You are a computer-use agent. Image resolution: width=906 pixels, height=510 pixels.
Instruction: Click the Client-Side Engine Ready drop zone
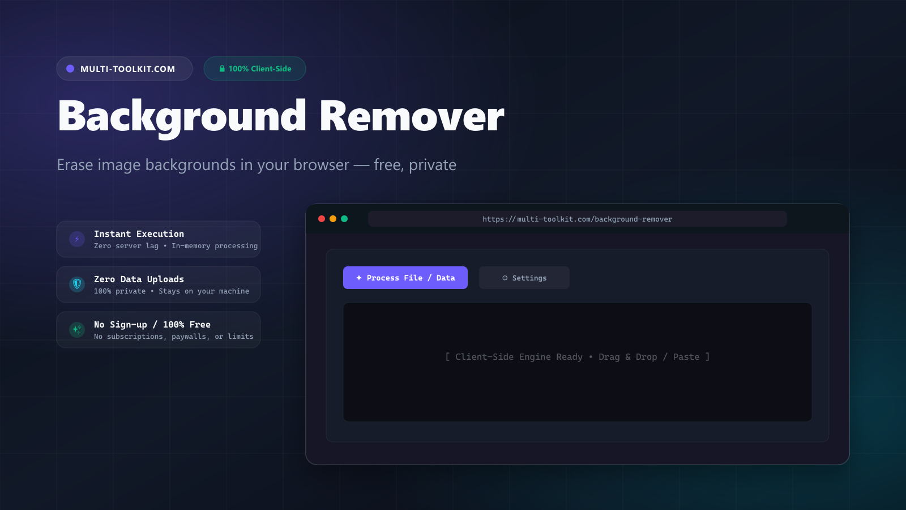pyautogui.click(x=578, y=362)
